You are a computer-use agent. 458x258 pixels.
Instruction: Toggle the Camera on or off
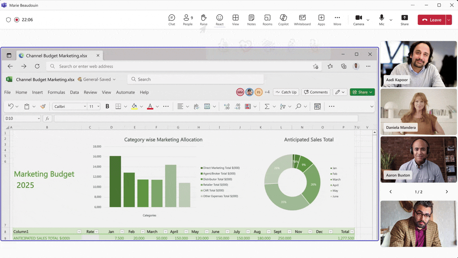coord(358,20)
